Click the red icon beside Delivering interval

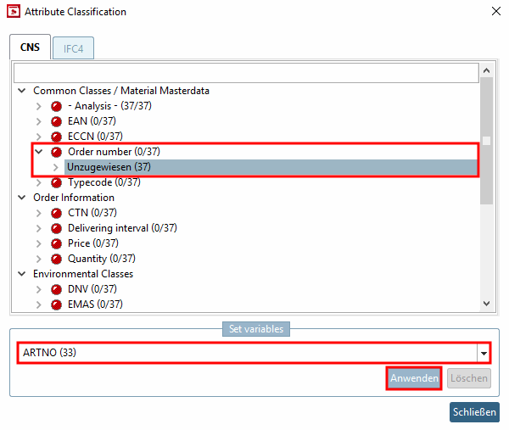pyautogui.click(x=57, y=228)
